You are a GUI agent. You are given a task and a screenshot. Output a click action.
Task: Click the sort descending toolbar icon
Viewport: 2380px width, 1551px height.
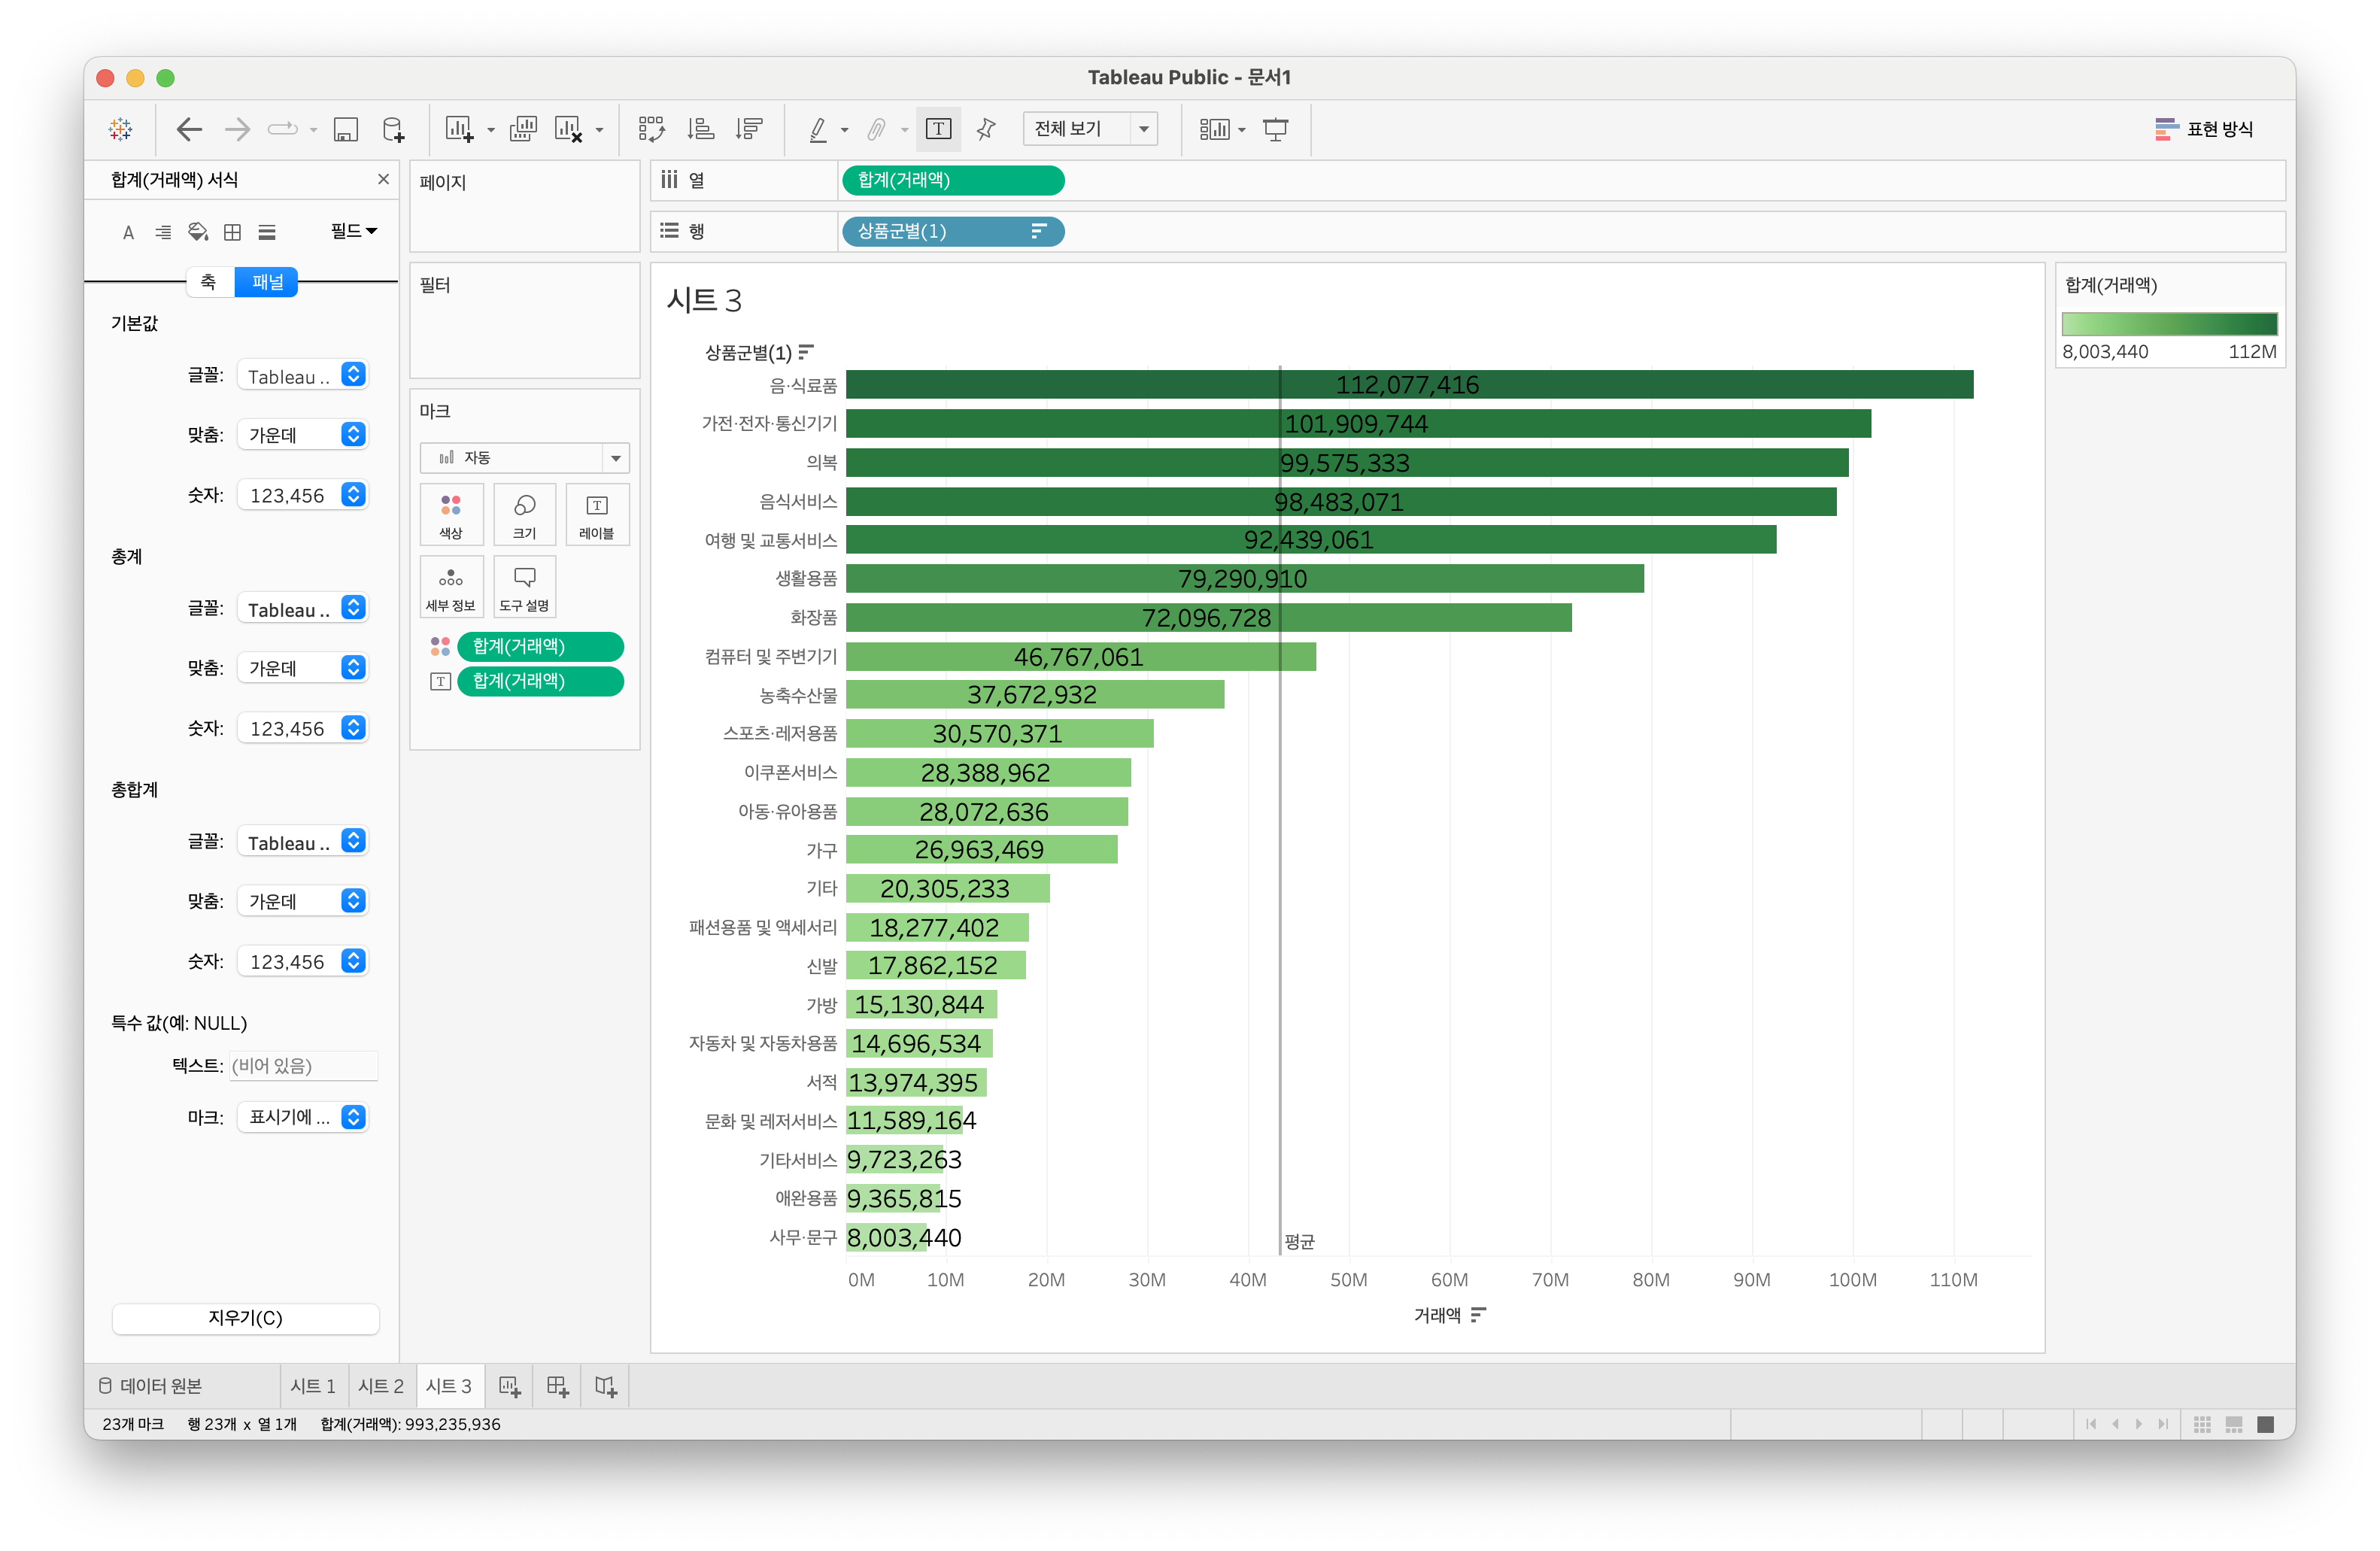click(x=749, y=129)
